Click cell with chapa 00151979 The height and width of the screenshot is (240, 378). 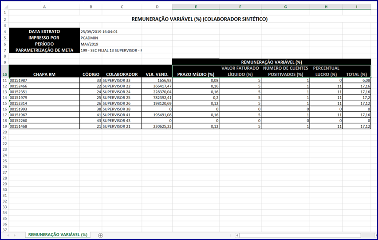(44, 98)
